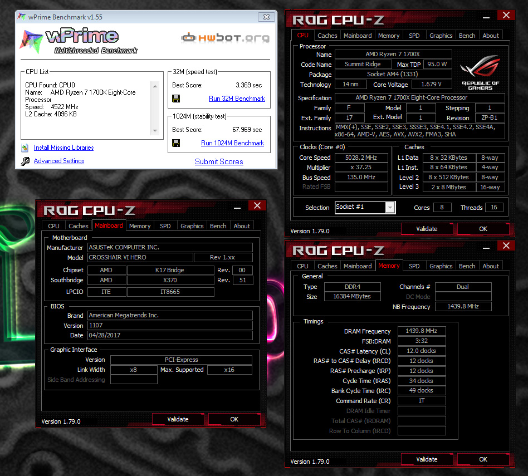The width and height of the screenshot is (528, 476).
Task: Click the CAS# Latency 12.0 clocks value
Action: 422,351
